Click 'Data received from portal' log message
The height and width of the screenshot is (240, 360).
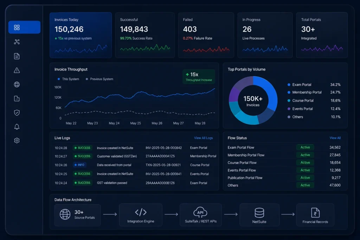[x=114, y=165]
